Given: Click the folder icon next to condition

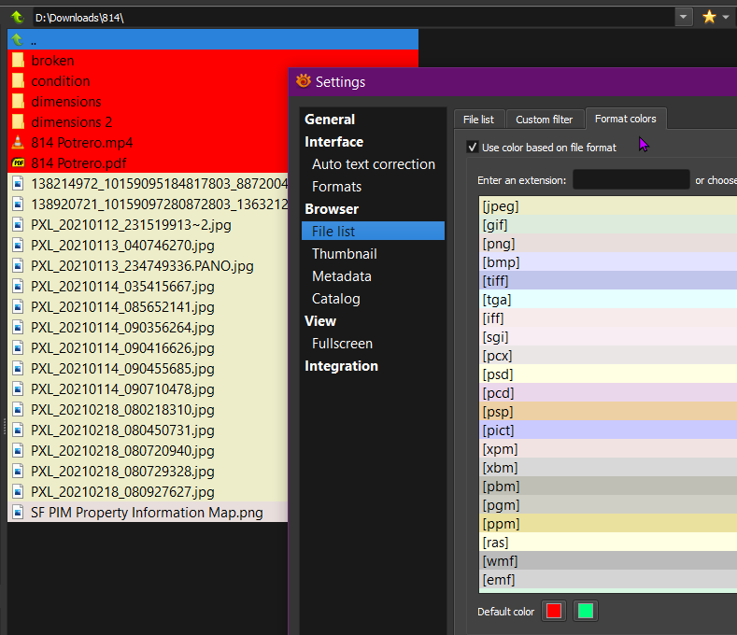Looking at the screenshot, I should (x=18, y=81).
